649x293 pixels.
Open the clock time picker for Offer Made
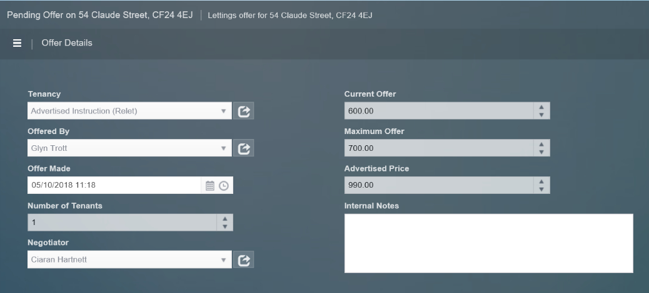(x=223, y=185)
